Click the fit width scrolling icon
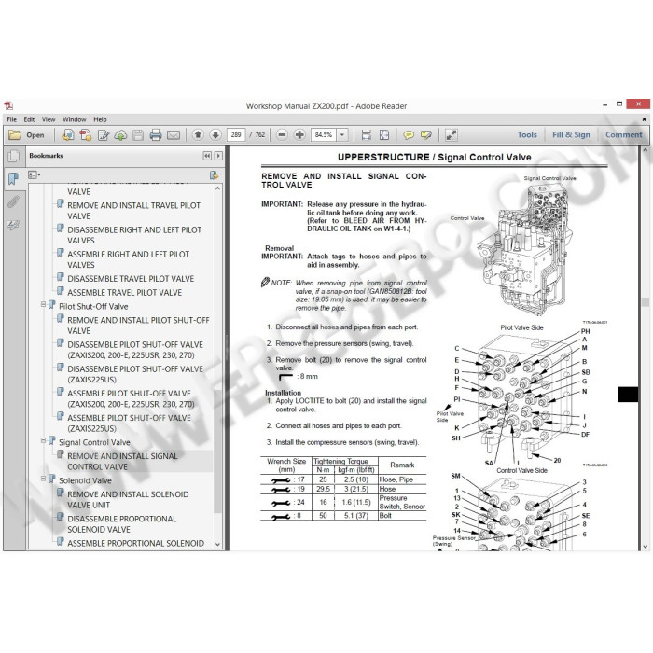Screen dimensions: 653x653 pos(366,134)
